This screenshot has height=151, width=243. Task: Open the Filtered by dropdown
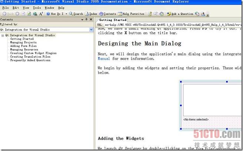pos(91,30)
